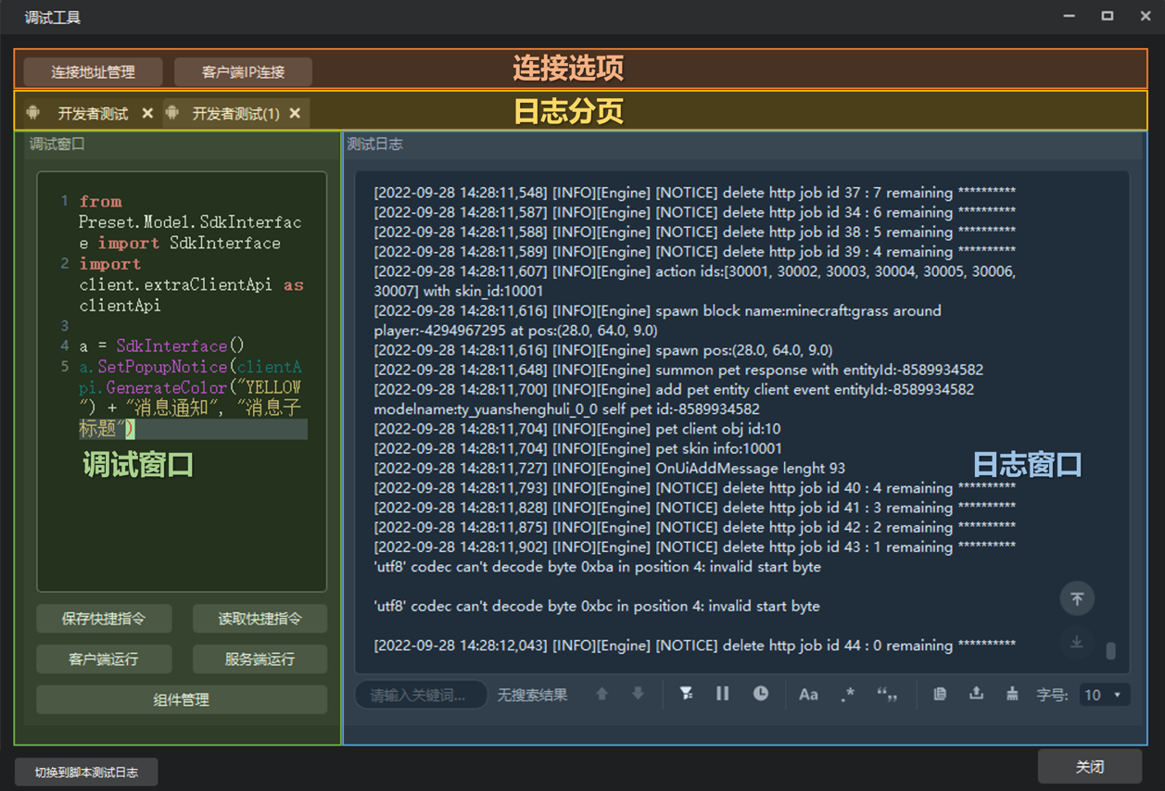Click Android icon on 开发者测试(1) tab

click(x=172, y=113)
